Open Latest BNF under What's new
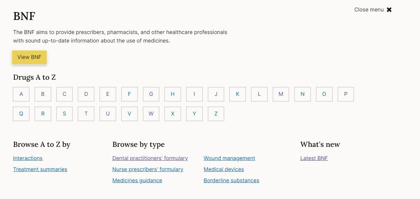Screen dimensions: 420x199 [314, 158]
